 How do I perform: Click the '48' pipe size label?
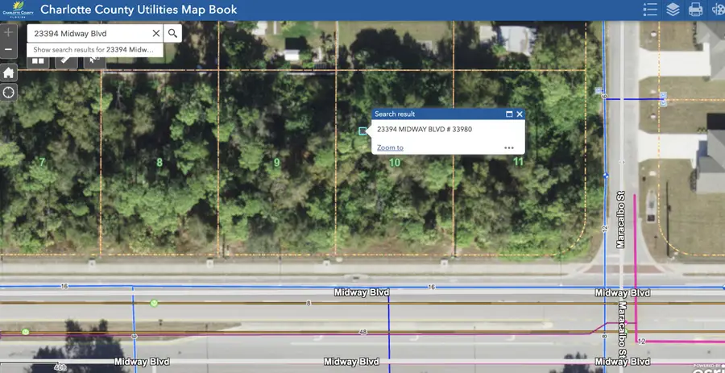364,333
